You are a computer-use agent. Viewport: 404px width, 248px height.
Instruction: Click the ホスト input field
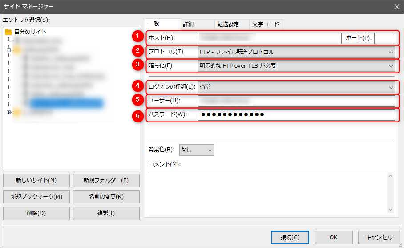tap(269, 38)
